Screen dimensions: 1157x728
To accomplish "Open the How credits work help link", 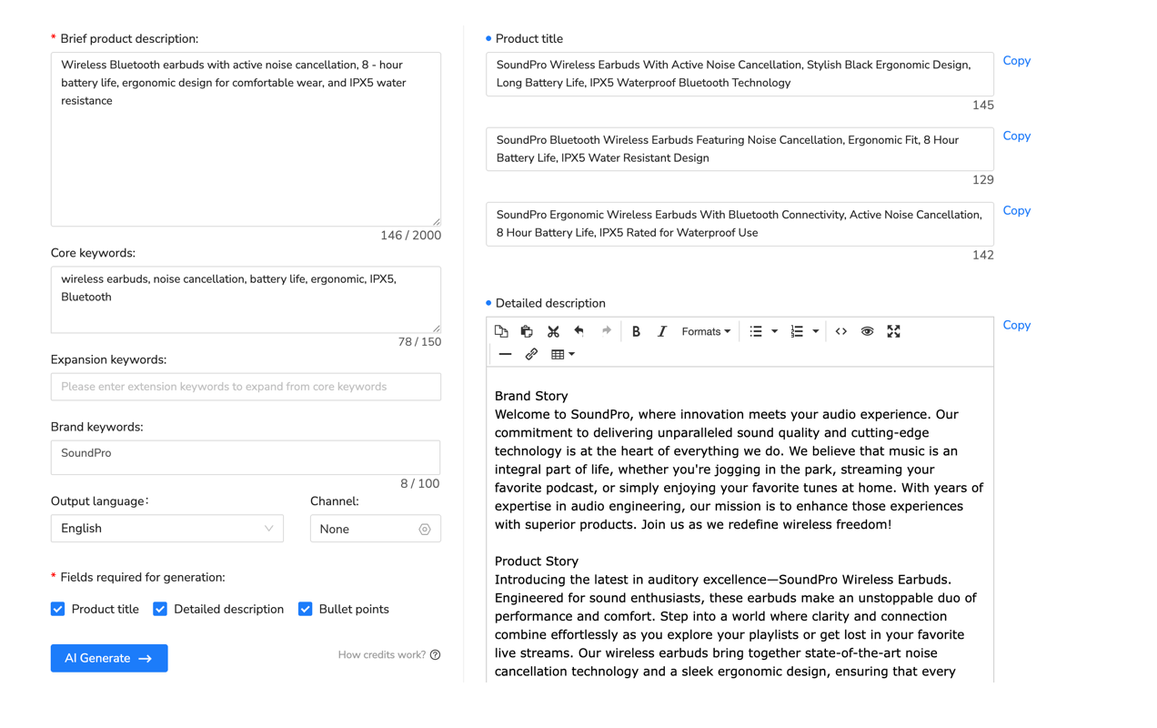I will coord(389,655).
